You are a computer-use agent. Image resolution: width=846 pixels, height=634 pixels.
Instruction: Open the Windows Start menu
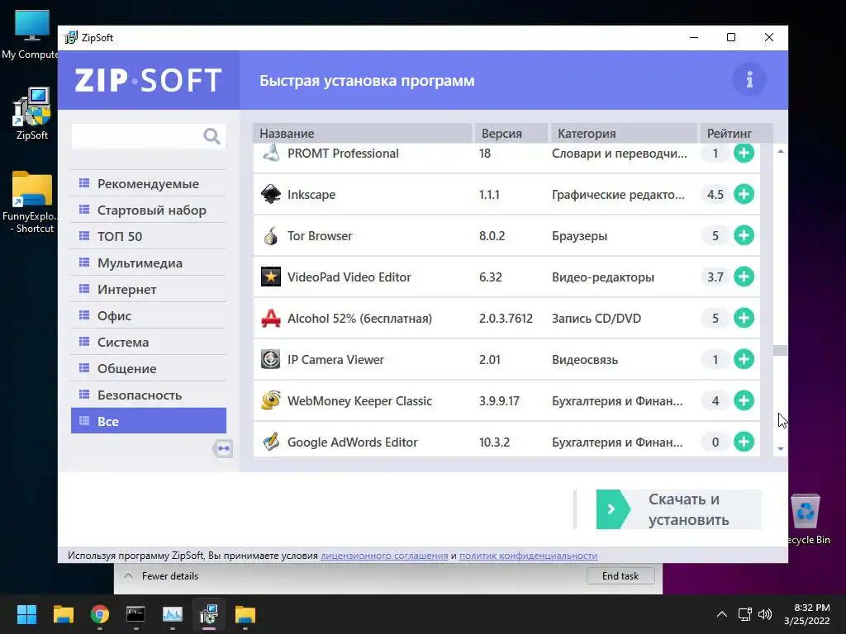coord(26,614)
